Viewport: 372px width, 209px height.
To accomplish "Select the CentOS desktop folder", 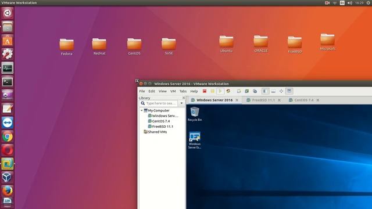I will (x=134, y=46).
